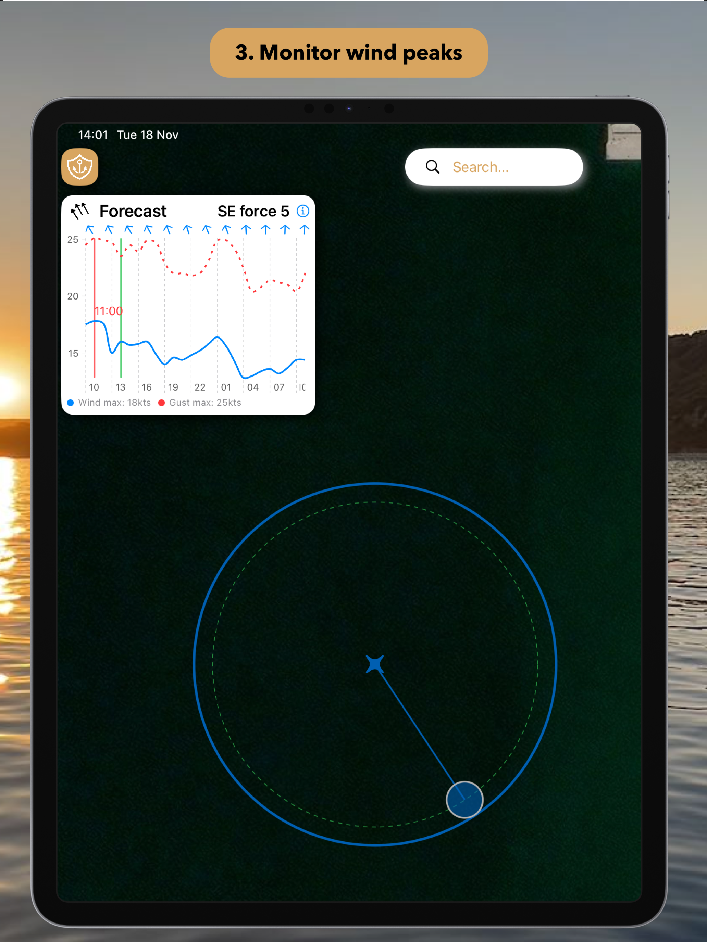Tap the 22 hour axis label
707x942 pixels.
click(x=200, y=387)
